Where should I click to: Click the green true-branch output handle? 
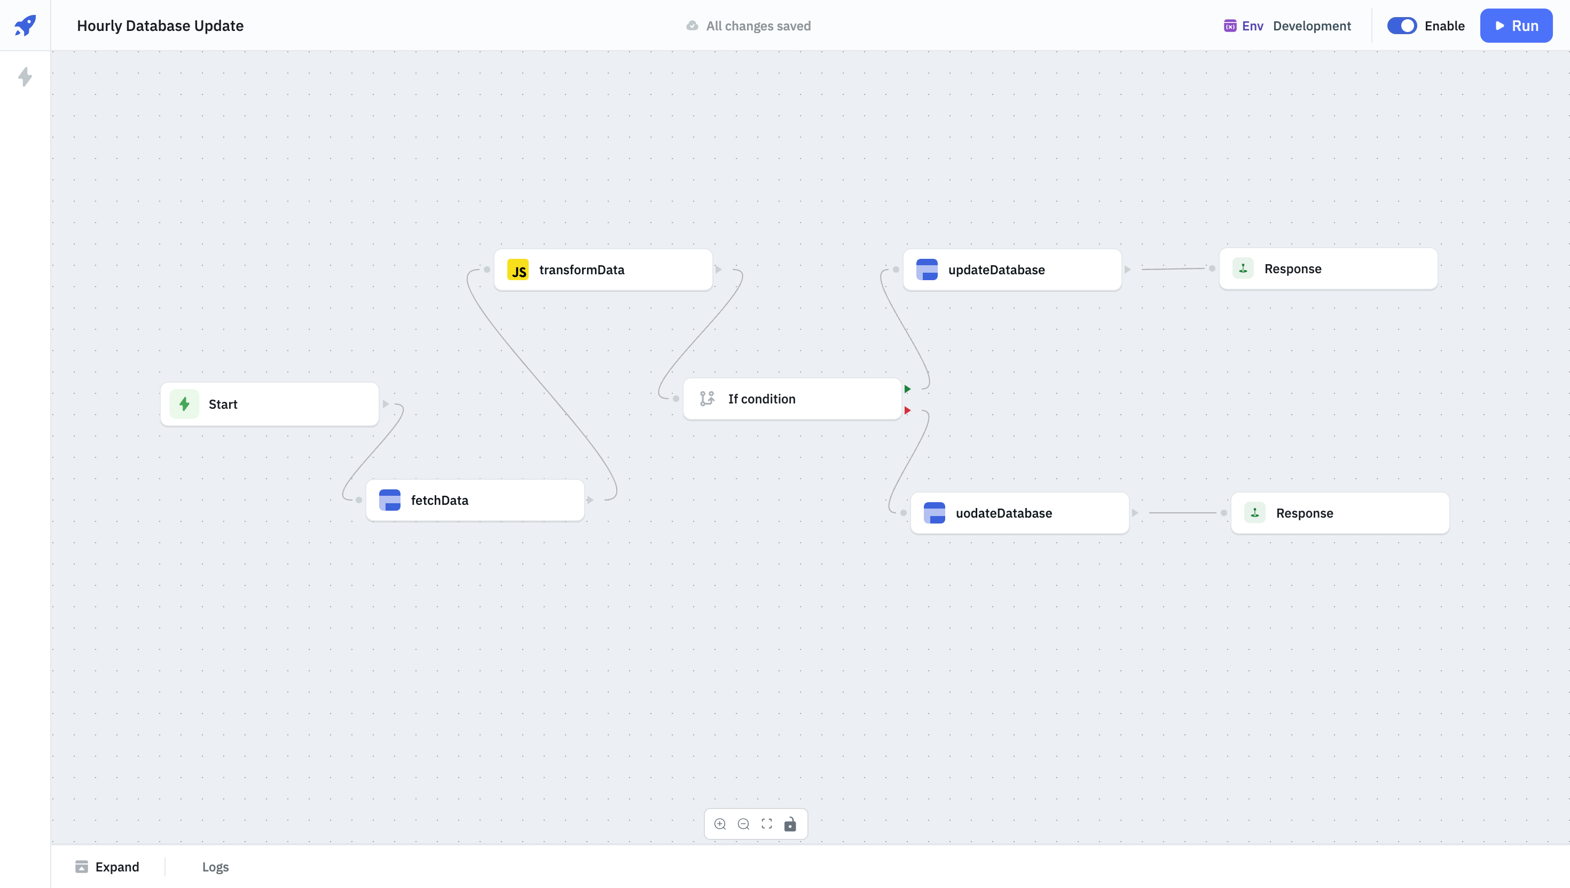click(907, 389)
